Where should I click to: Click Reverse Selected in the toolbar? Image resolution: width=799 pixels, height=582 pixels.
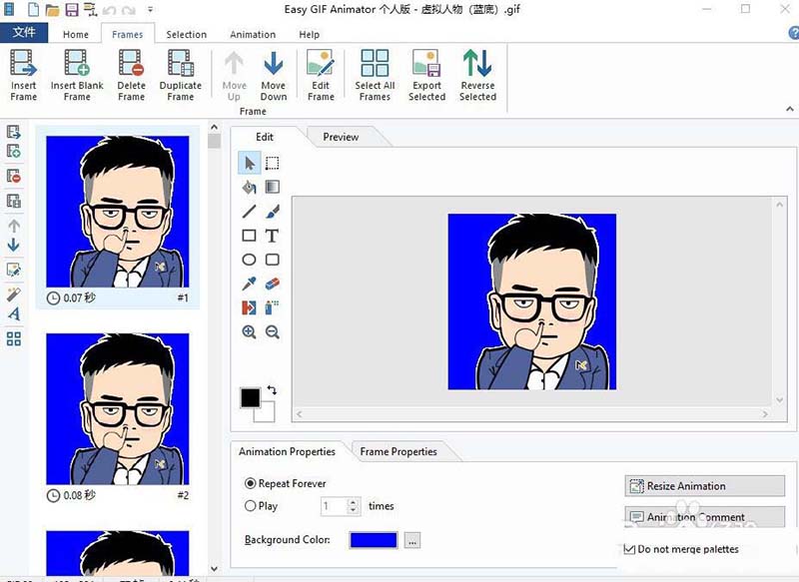(x=477, y=75)
